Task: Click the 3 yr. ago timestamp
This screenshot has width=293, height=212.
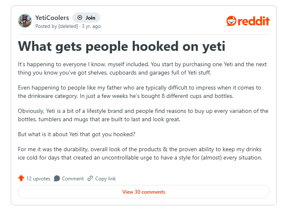Action: coord(91,26)
